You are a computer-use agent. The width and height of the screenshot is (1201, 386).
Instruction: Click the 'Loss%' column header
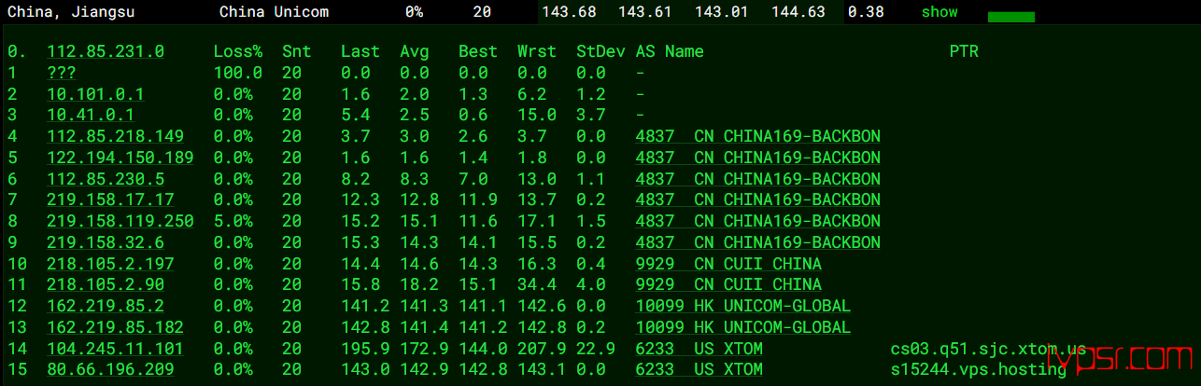pos(238,51)
